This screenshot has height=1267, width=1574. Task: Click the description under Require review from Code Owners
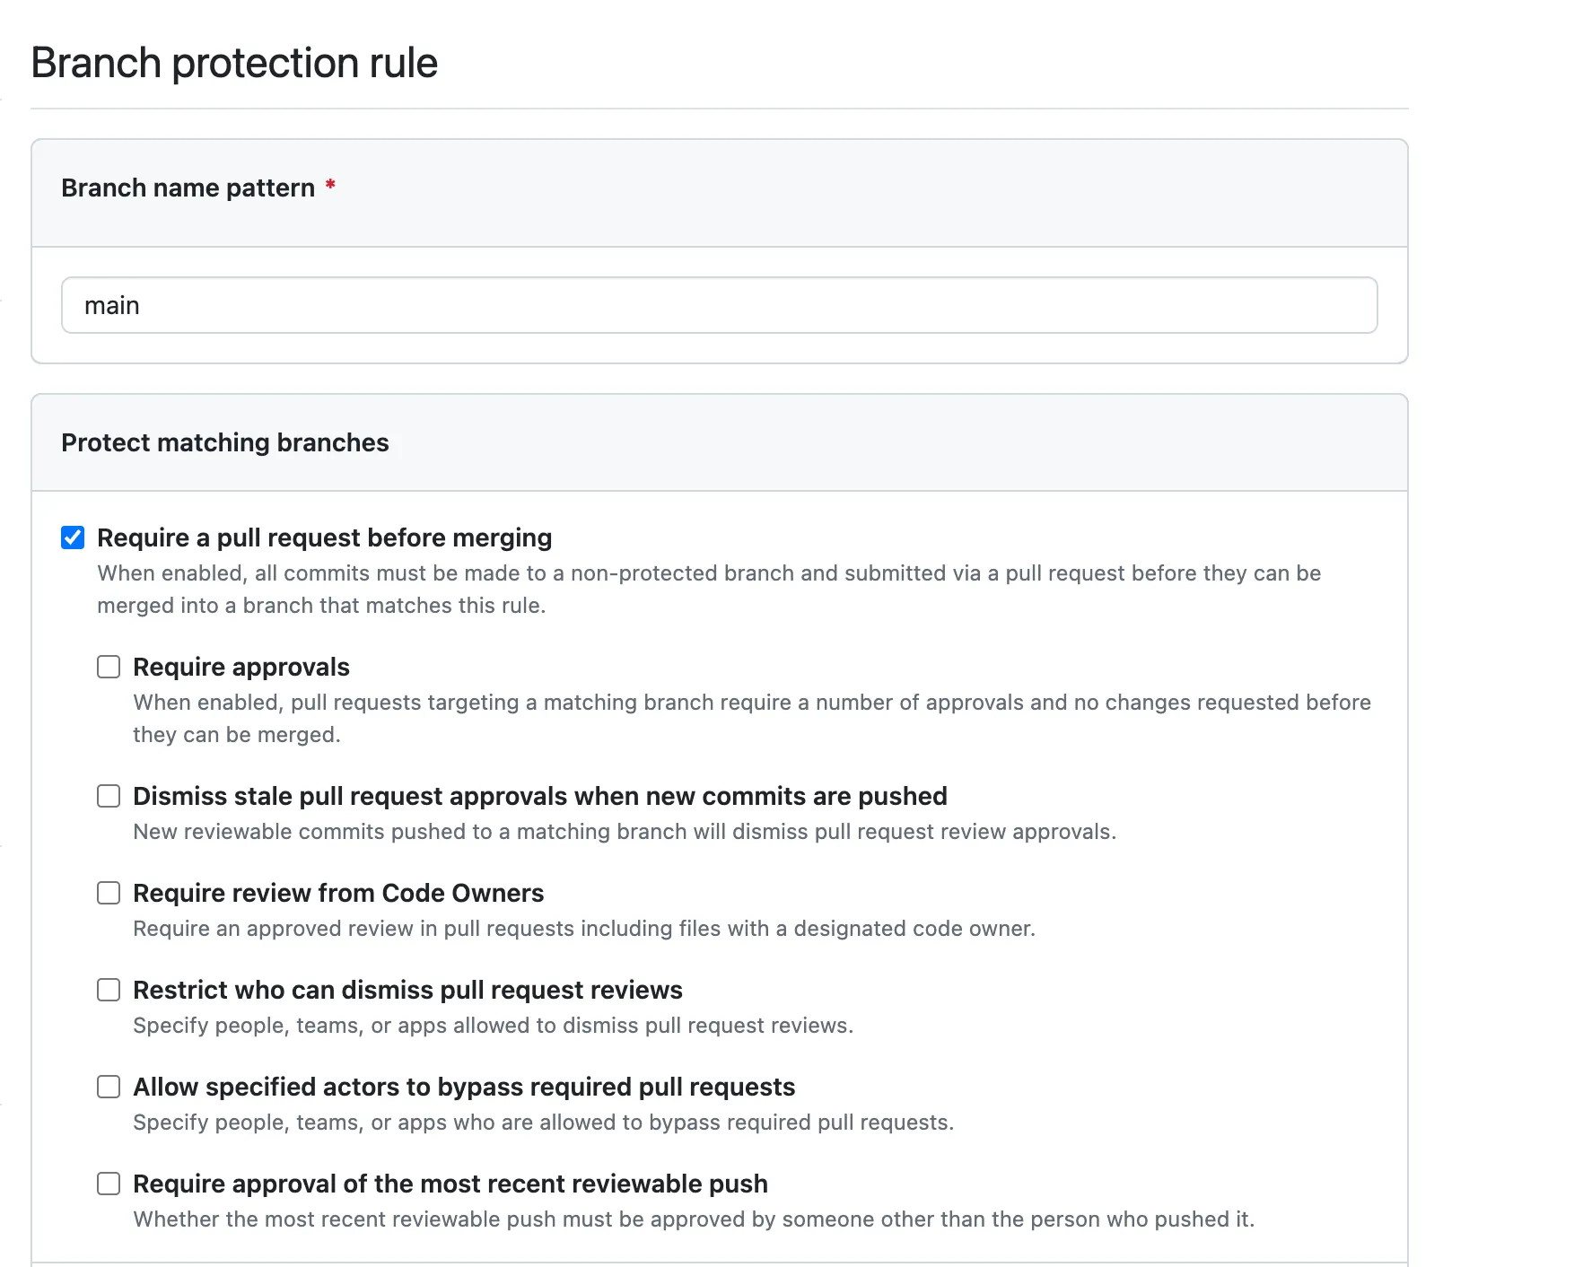click(583, 929)
